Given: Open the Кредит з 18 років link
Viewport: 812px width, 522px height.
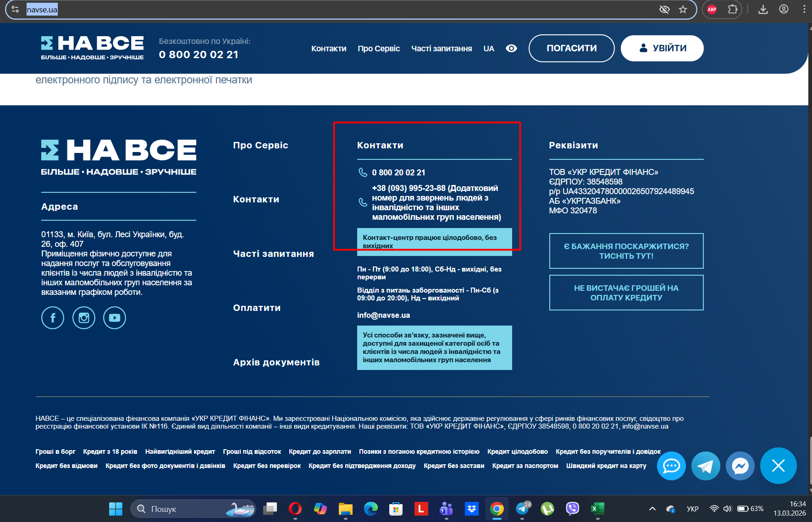Looking at the screenshot, I should click(110, 451).
